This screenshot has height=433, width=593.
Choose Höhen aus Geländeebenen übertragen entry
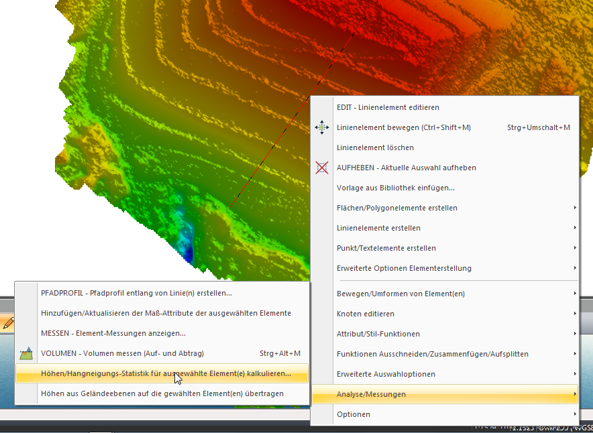pos(162,393)
